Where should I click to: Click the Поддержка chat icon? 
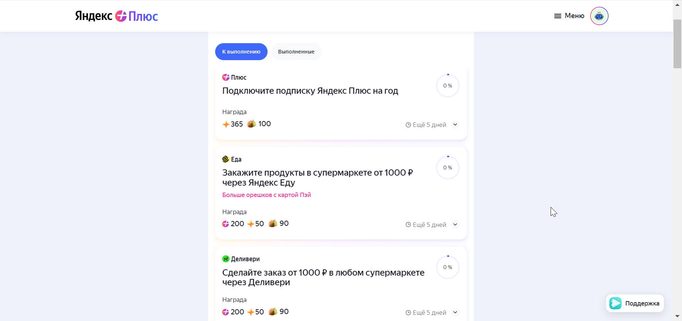point(615,303)
